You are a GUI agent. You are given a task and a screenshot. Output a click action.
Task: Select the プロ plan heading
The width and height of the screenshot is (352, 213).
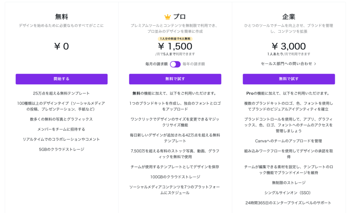click(179, 17)
